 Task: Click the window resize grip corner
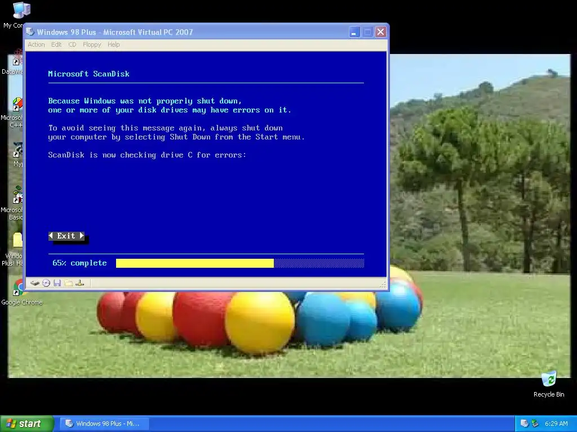[383, 285]
